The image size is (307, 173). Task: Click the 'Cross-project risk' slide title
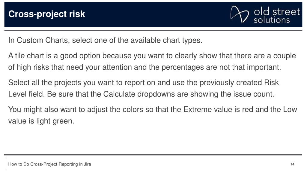[46, 14]
